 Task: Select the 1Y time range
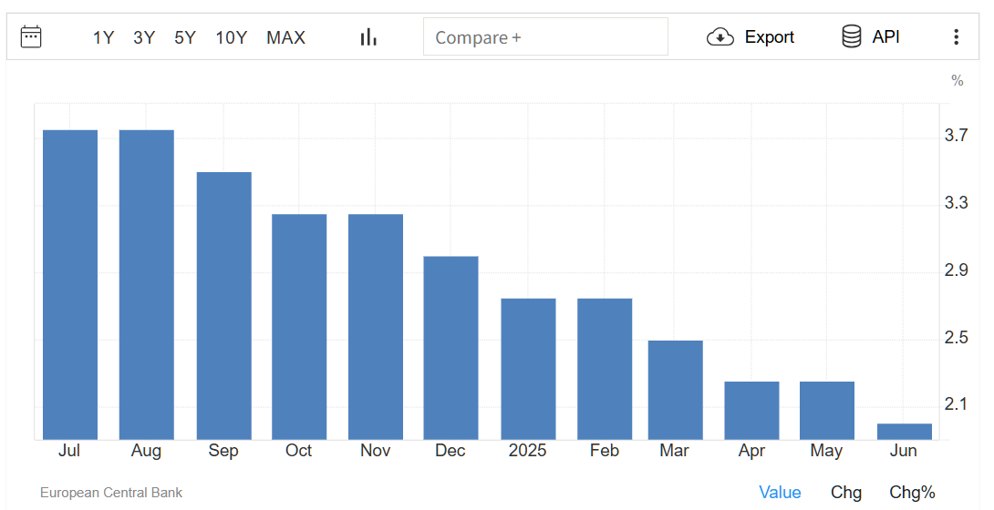click(103, 37)
